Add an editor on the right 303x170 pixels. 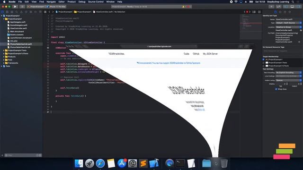click(x=259, y=12)
